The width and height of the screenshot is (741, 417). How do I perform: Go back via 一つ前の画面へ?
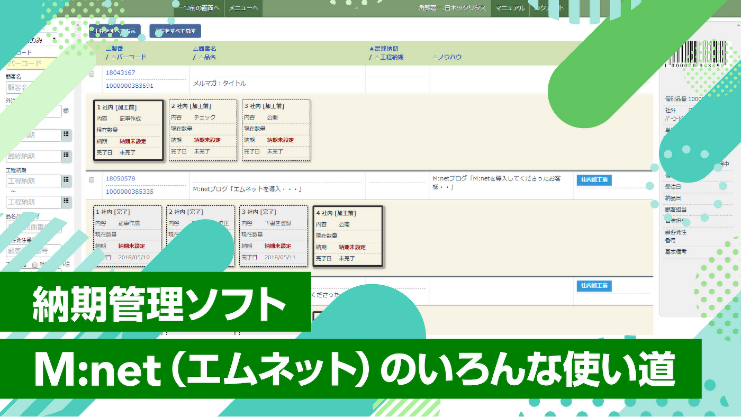(x=198, y=8)
